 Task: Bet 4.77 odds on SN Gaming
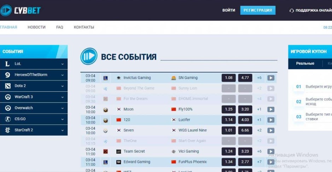pyautogui.click(x=245, y=78)
